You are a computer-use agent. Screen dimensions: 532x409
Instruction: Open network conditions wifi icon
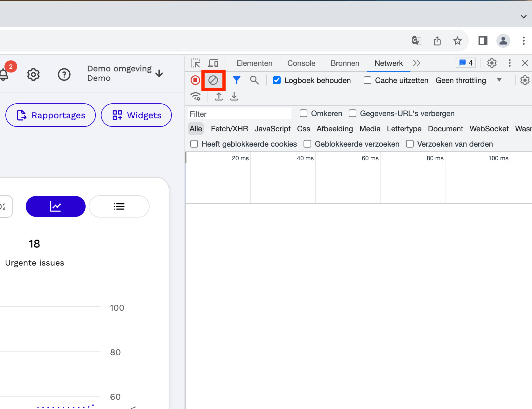click(x=196, y=96)
